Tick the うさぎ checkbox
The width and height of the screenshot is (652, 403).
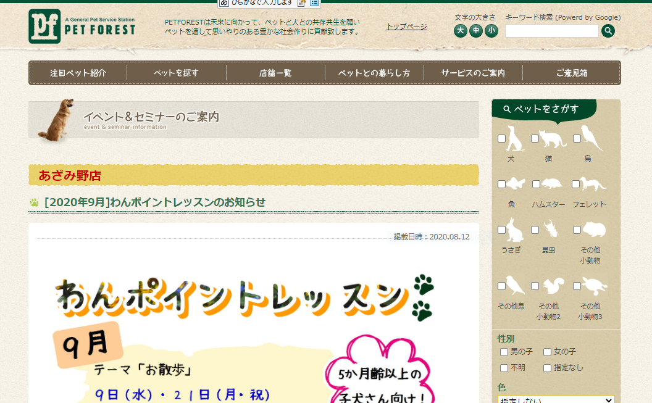[x=501, y=230]
